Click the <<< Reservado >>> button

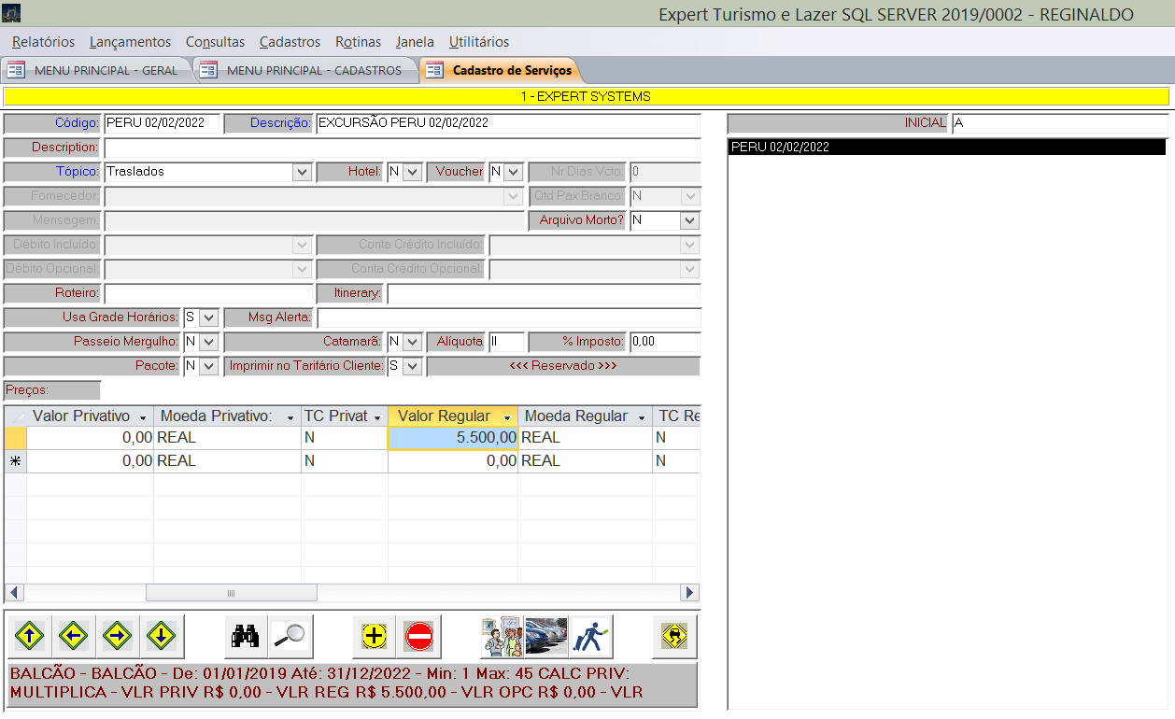[x=562, y=366]
